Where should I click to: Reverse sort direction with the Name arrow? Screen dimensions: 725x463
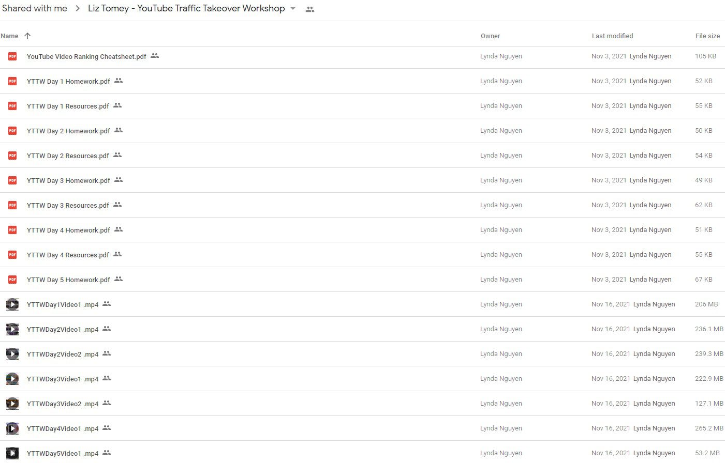coord(27,36)
